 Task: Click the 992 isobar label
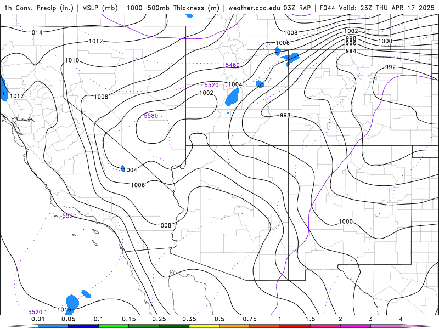(x=390, y=67)
